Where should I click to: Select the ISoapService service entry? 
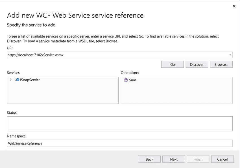30,80
